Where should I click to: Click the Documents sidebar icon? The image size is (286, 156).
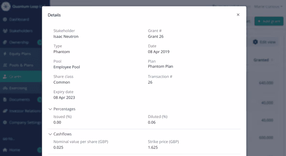[5, 99]
